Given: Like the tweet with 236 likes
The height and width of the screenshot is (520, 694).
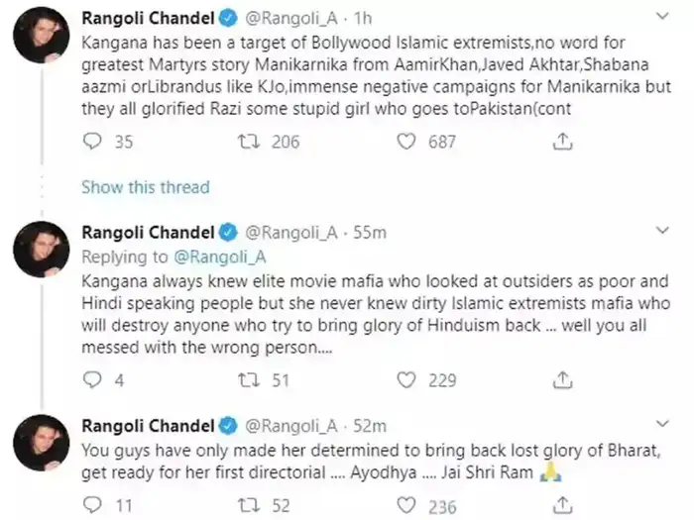Looking at the screenshot, I should tap(405, 507).
